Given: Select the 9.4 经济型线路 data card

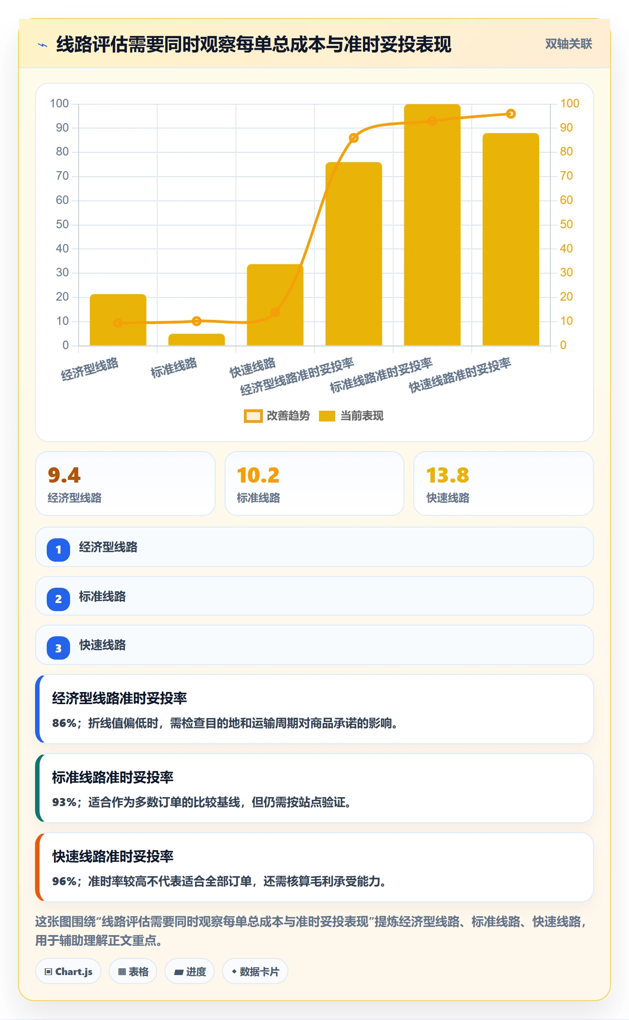Looking at the screenshot, I should 125,483.
